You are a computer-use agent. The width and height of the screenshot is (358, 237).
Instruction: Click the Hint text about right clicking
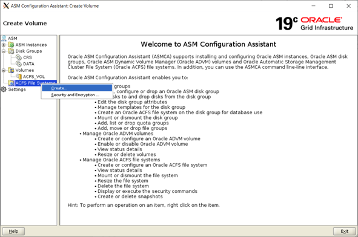coord(144,205)
